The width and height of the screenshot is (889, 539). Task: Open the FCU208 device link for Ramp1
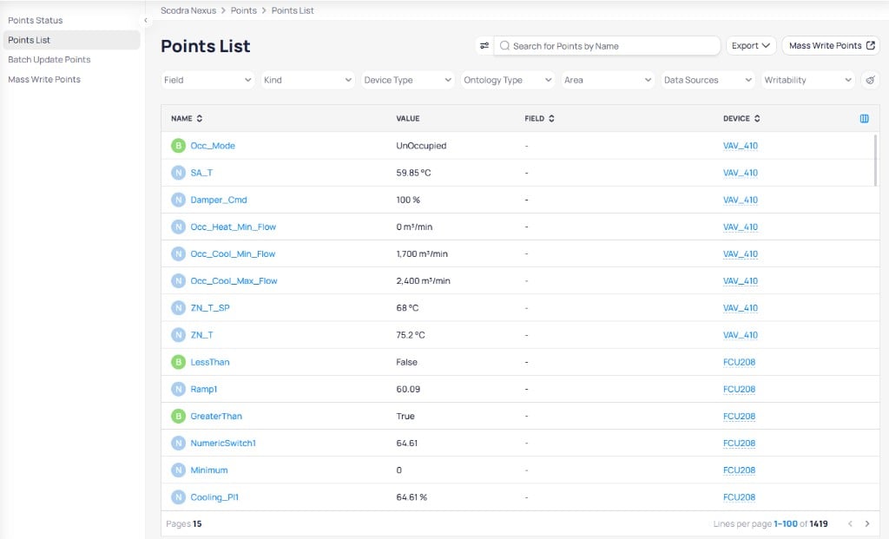pyautogui.click(x=740, y=390)
